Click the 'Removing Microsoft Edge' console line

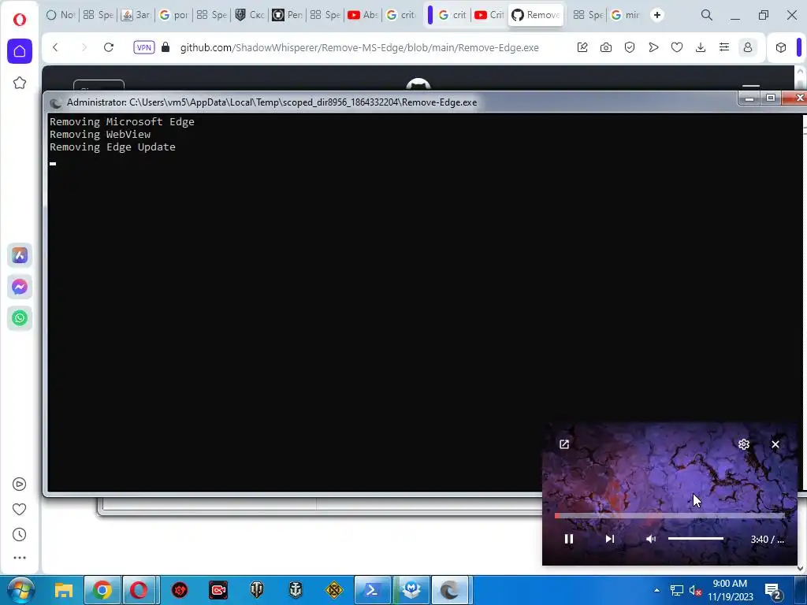point(122,122)
